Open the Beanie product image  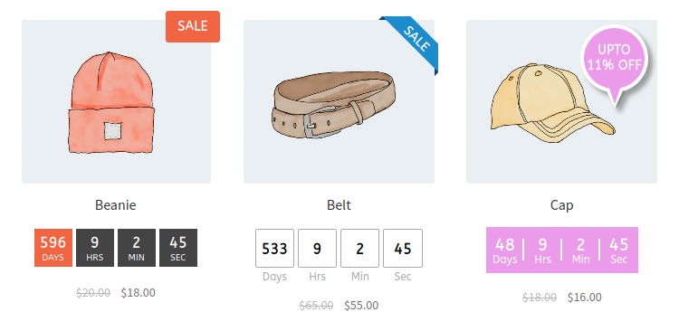[x=116, y=101]
